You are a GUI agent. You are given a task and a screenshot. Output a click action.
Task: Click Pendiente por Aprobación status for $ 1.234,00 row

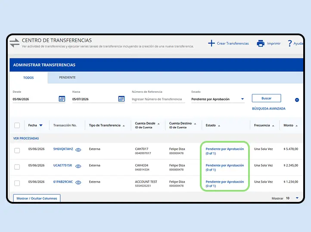224,184
